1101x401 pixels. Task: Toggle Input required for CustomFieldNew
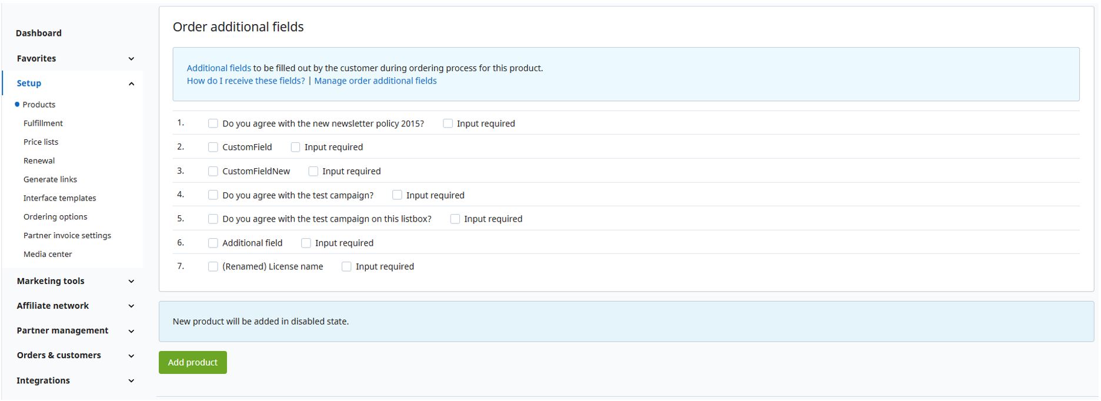[x=313, y=171]
